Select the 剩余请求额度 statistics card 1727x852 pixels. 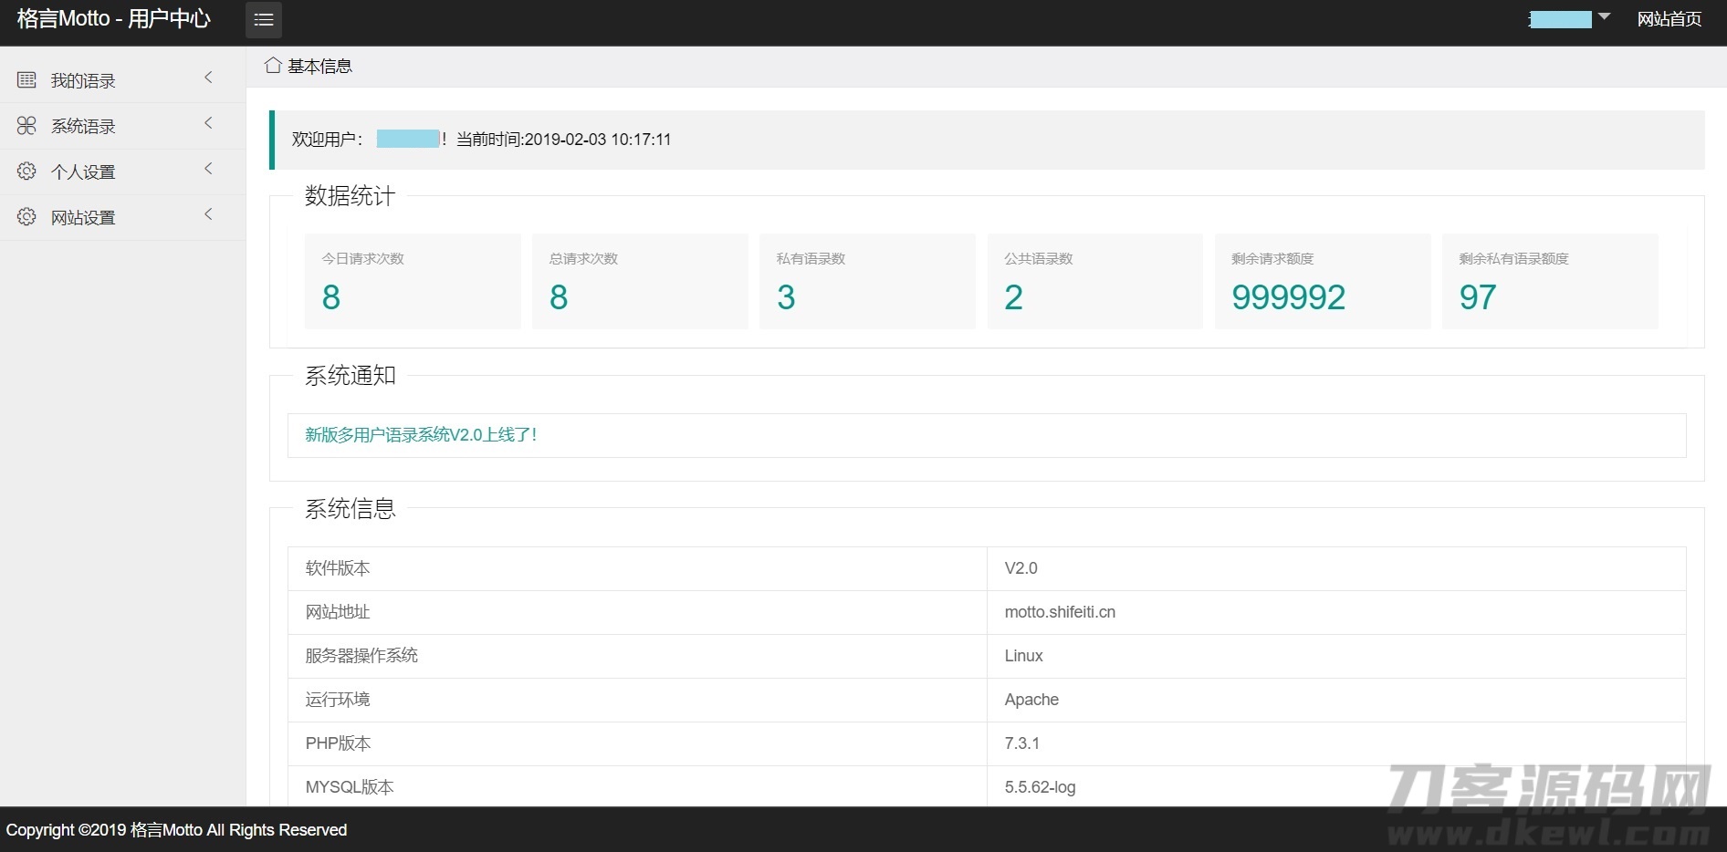pos(1322,281)
